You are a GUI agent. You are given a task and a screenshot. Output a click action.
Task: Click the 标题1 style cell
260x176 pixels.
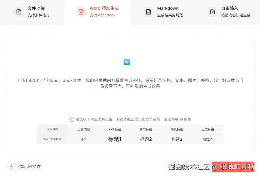point(115,139)
